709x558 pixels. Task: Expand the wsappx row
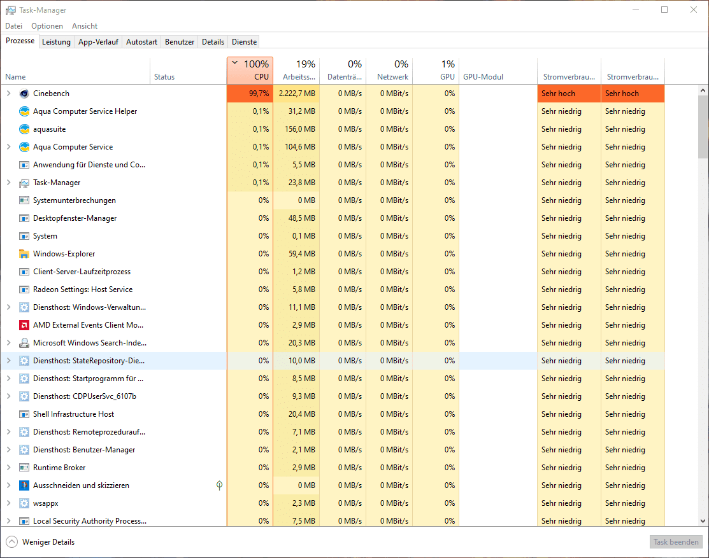pos(8,503)
